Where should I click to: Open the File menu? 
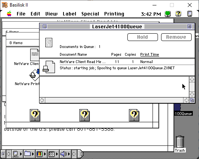tap(21, 14)
